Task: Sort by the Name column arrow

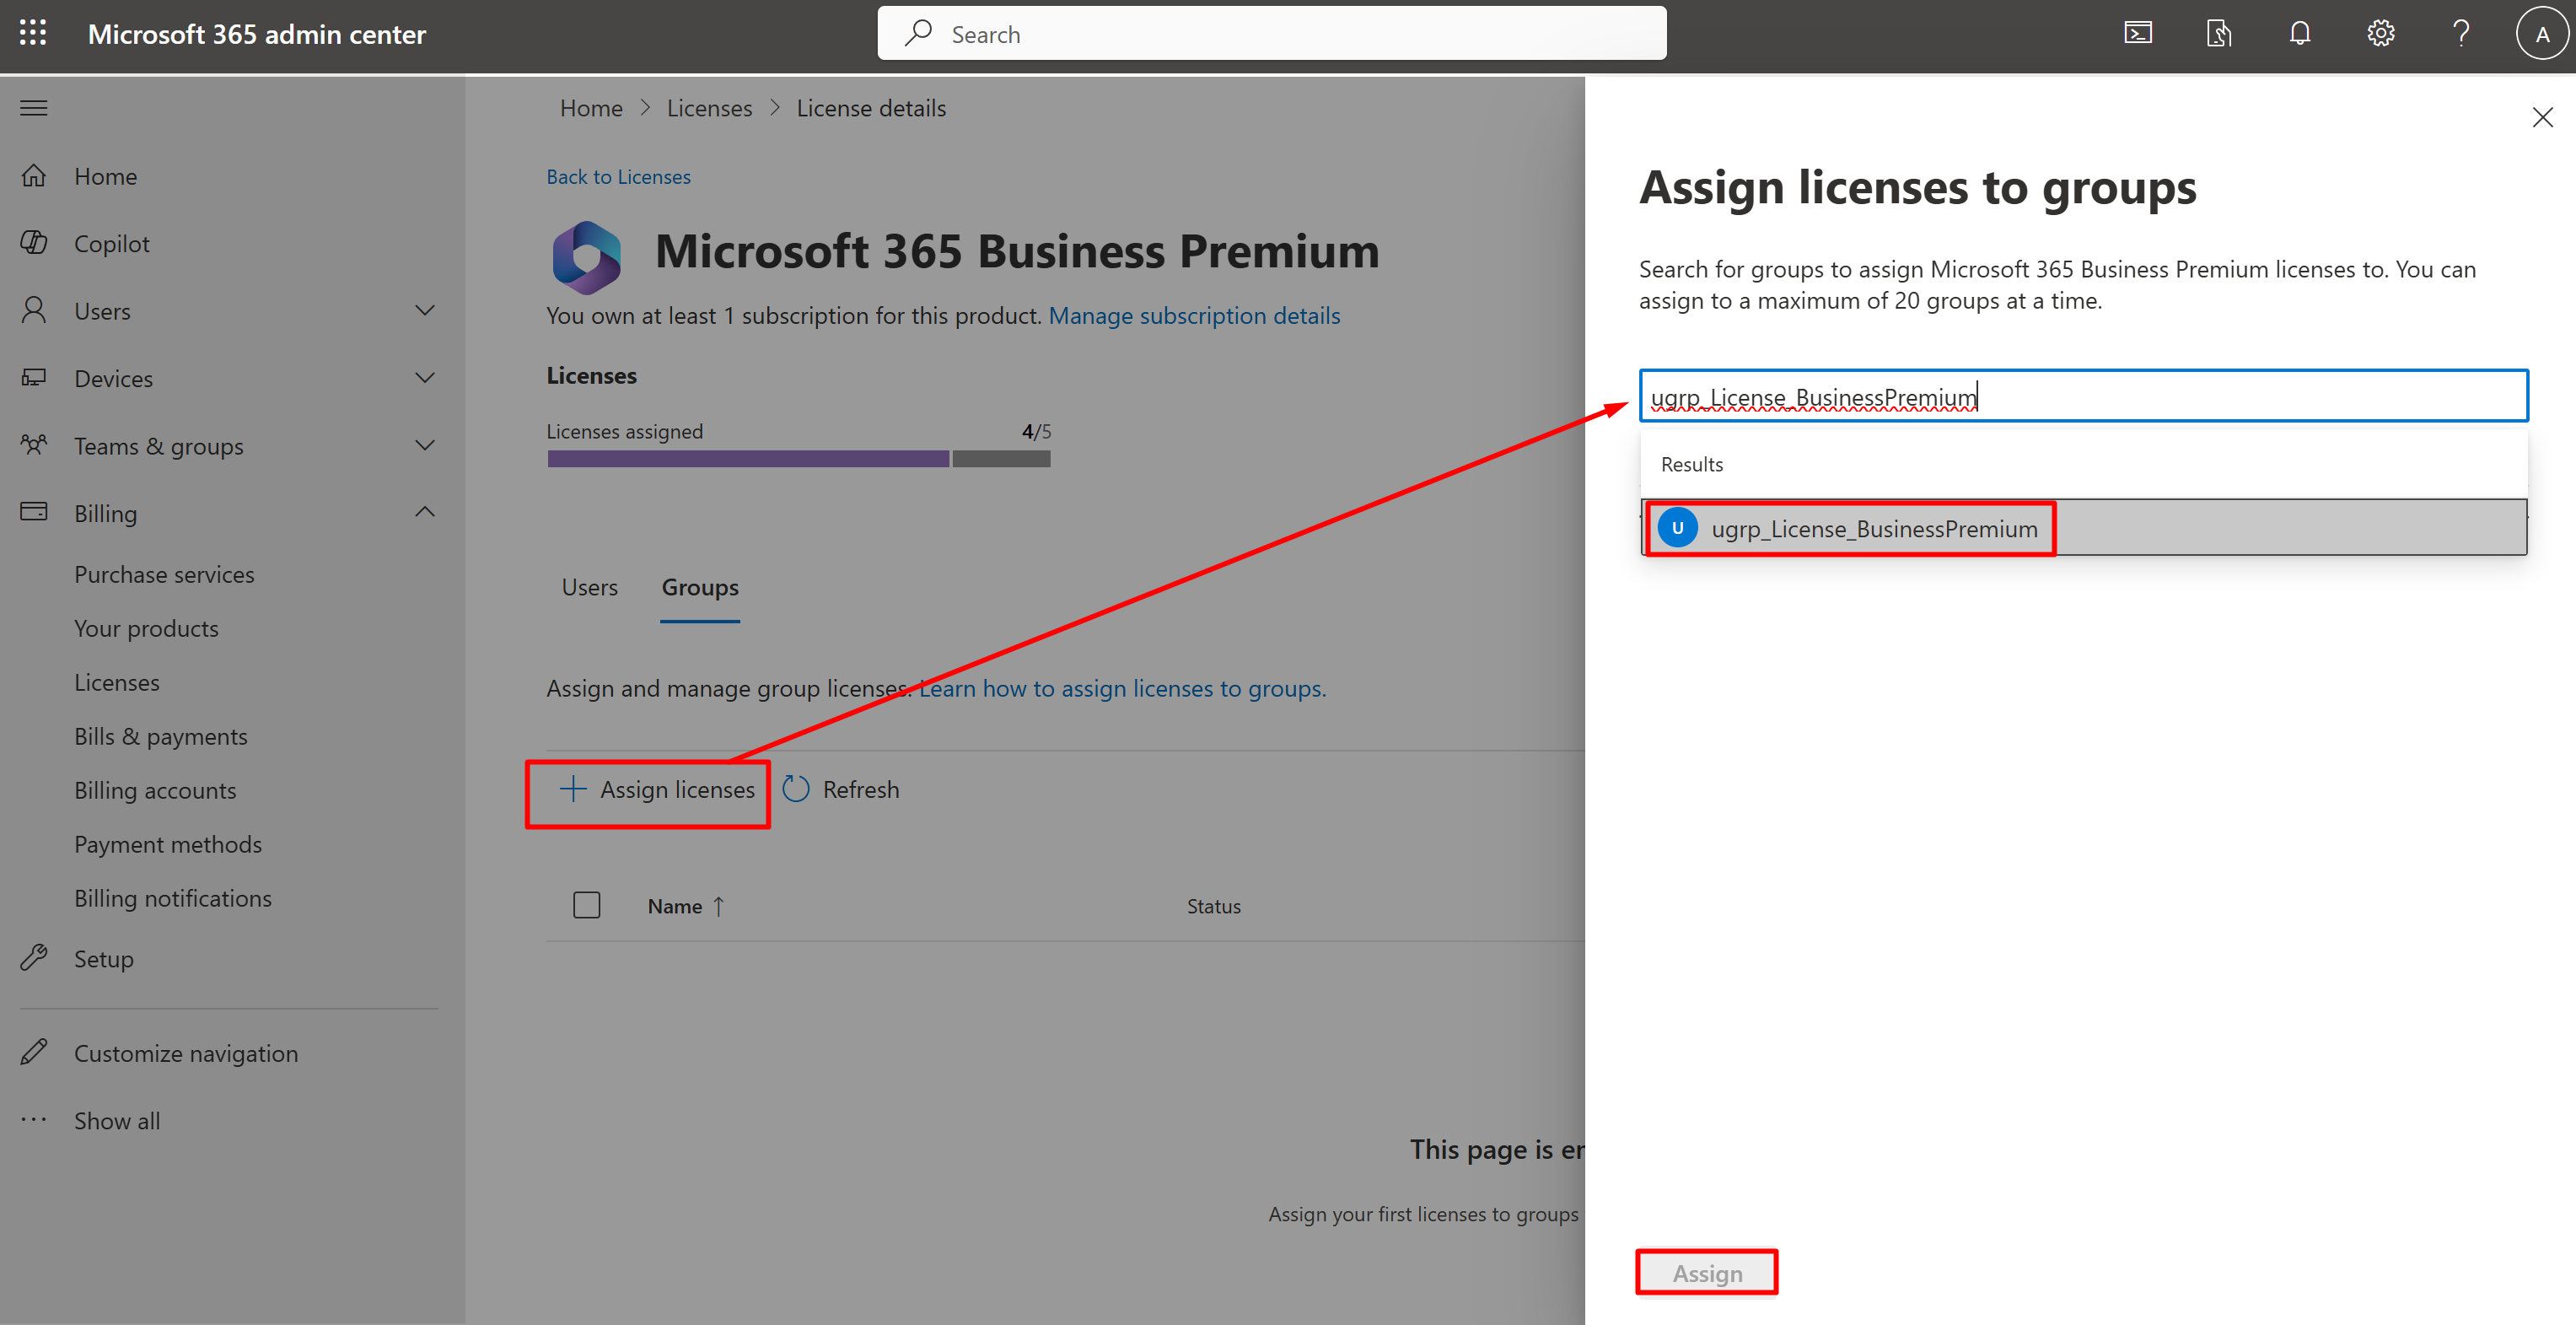Action: [x=718, y=906]
